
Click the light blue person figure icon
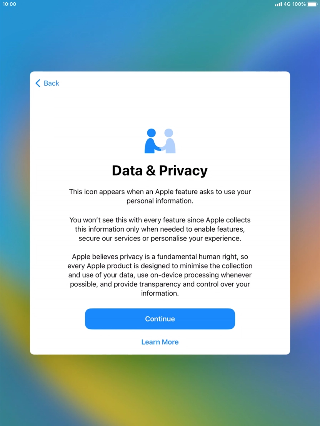coord(168,141)
